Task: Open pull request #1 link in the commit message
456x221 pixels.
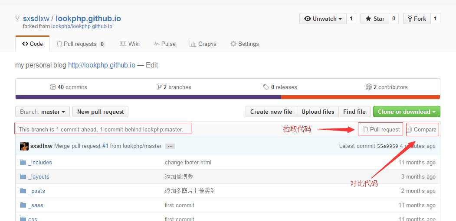Action: (x=105, y=146)
